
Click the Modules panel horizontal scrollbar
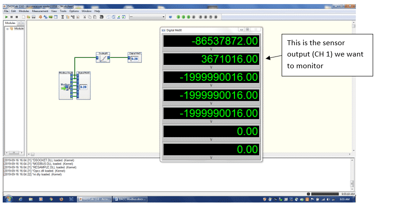tap(13, 153)
